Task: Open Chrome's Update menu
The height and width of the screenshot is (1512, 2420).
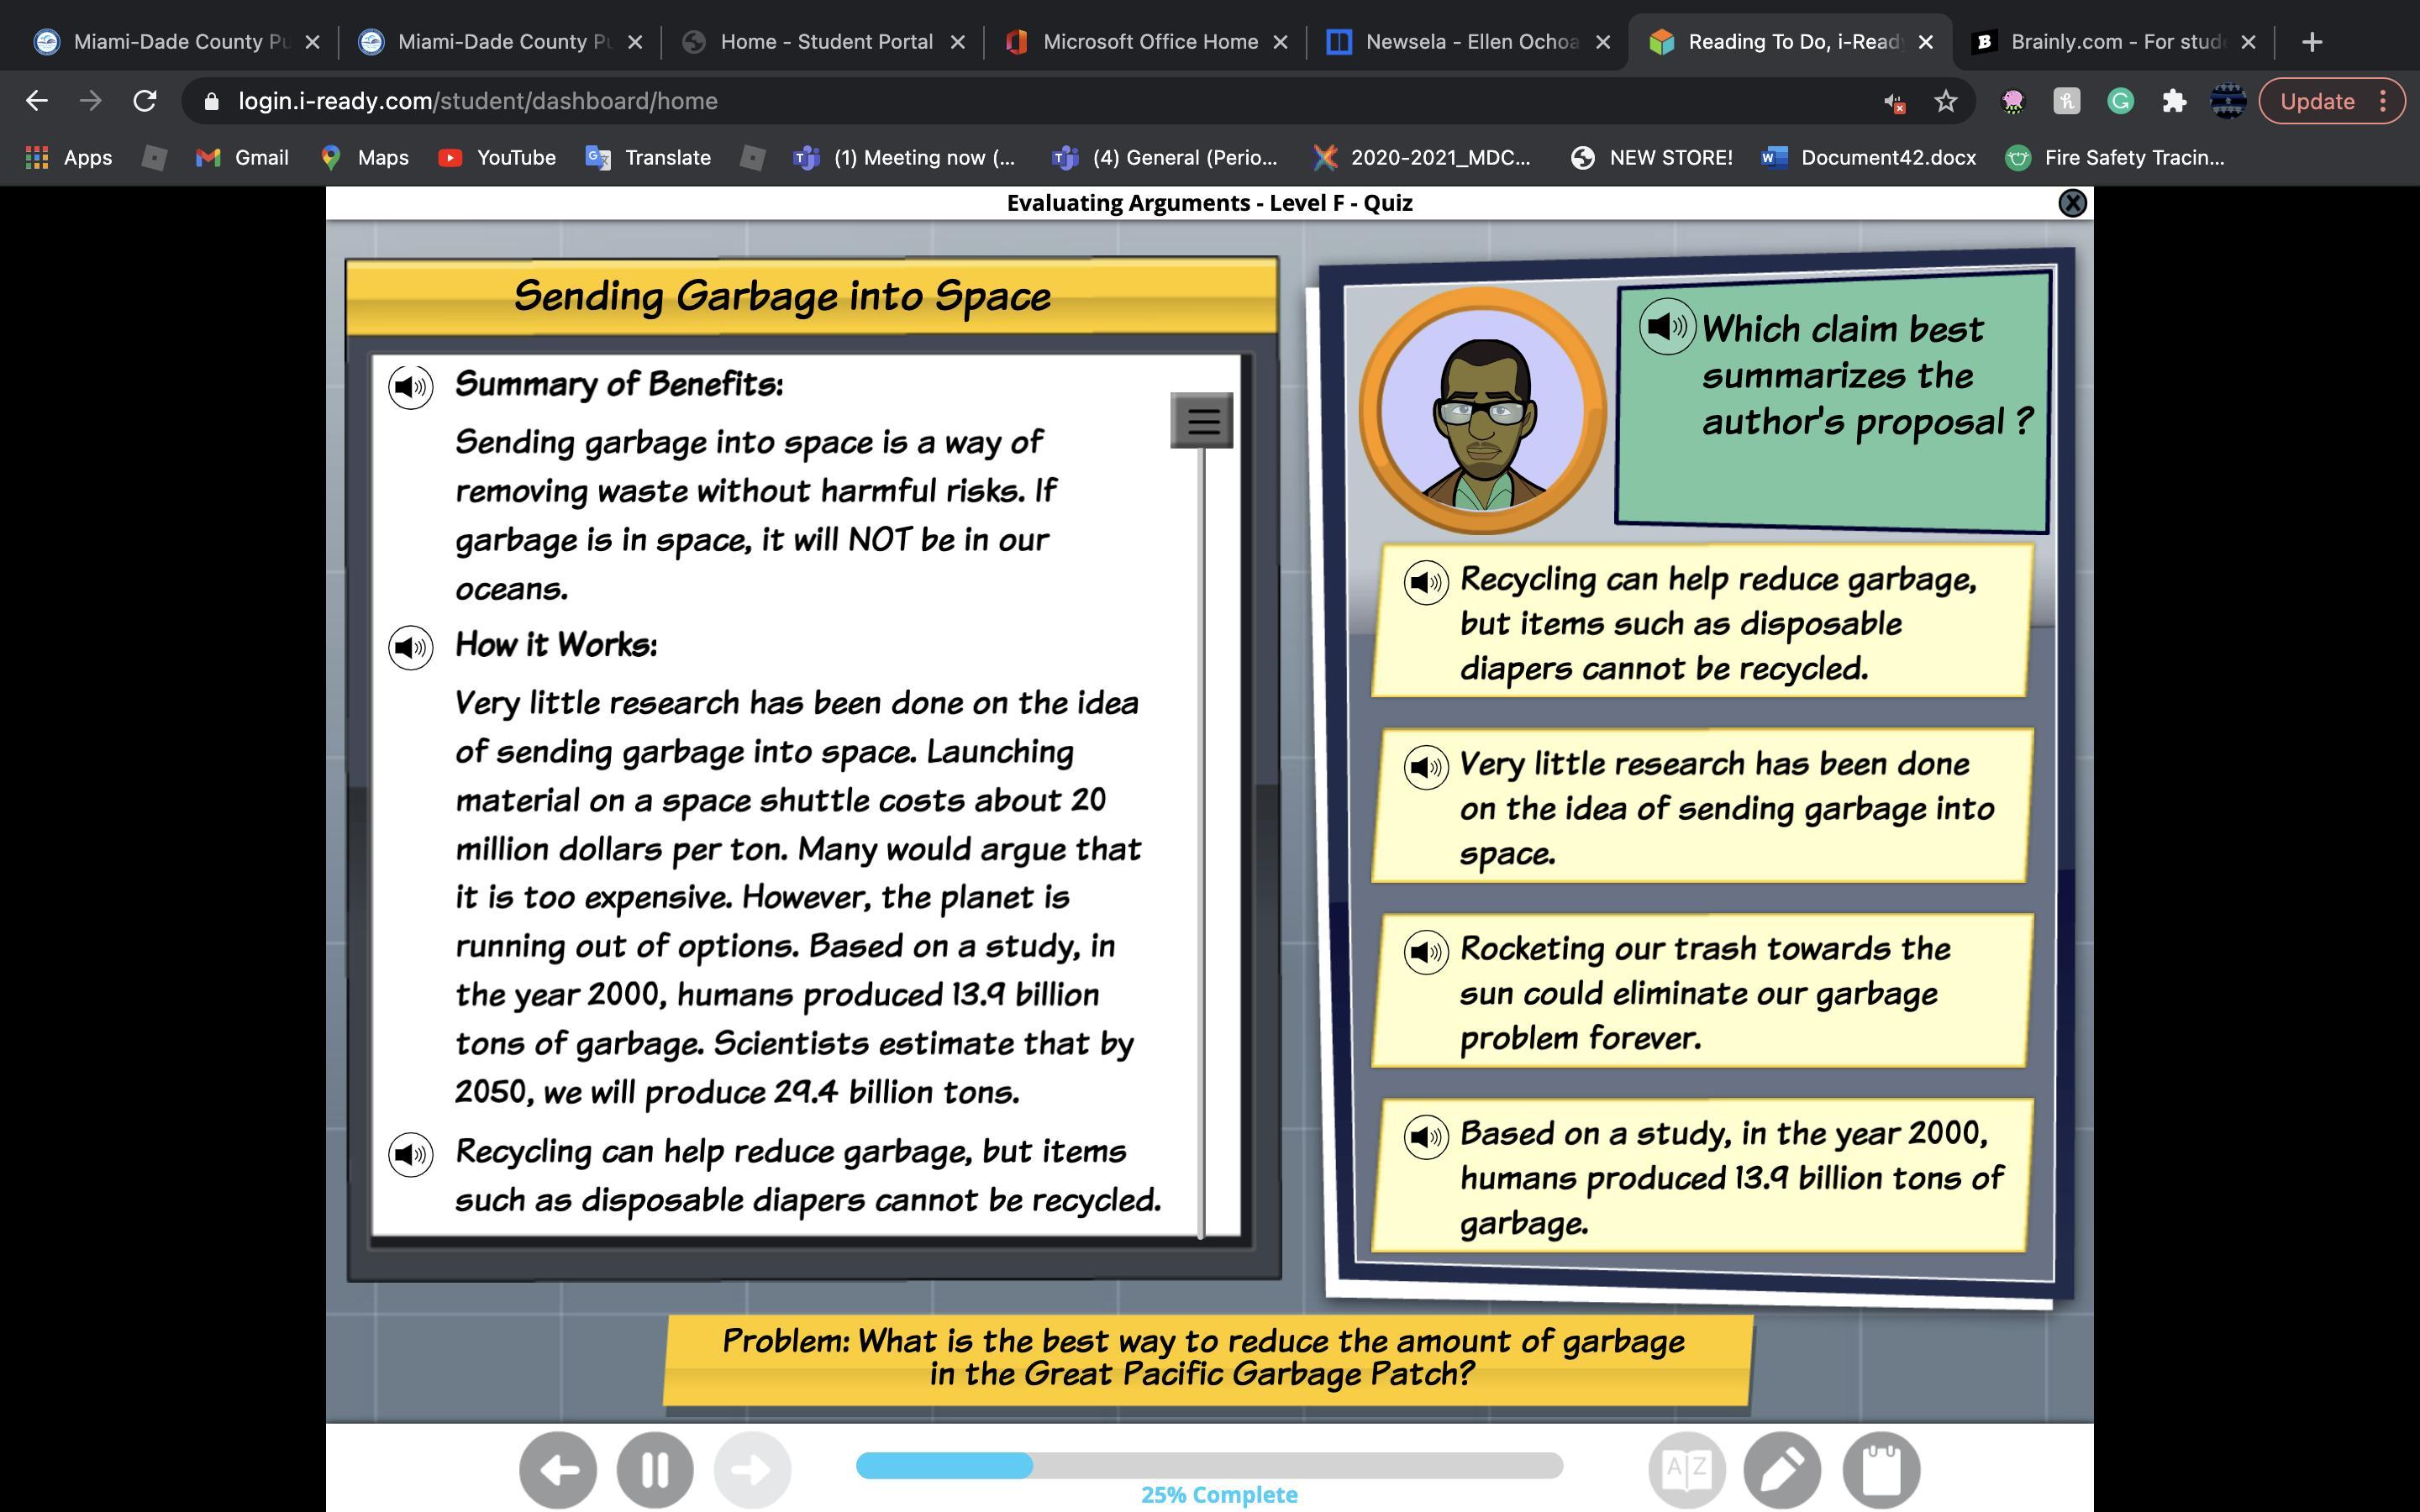Action: (x=2331, y=101)
